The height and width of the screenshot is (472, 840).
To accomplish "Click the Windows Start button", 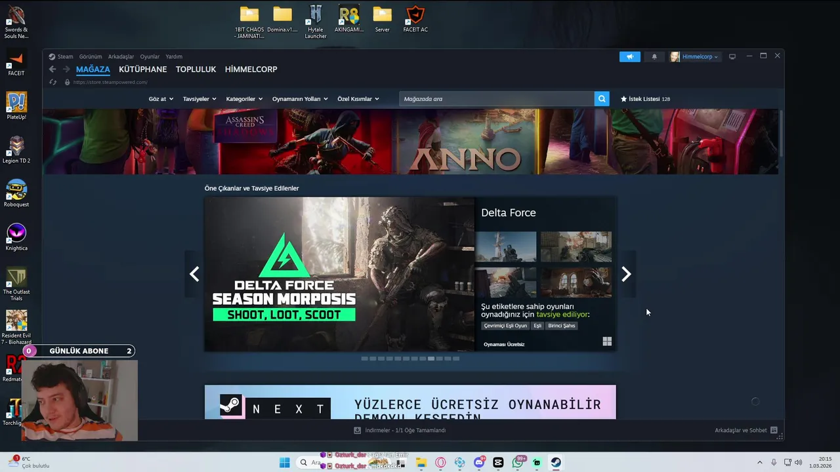I will pos(284,462).
